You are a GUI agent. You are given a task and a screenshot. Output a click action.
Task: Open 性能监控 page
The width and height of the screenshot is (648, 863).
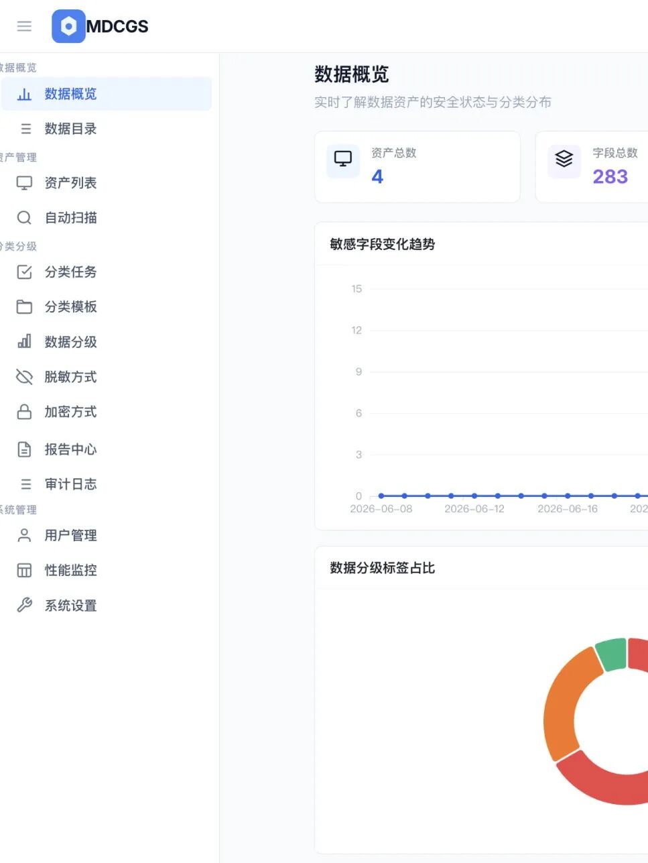pyautogui.click(x=106, y=571)
